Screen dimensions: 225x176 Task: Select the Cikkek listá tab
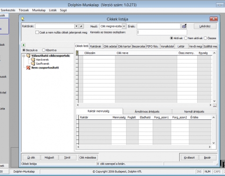[x=82, y=46]
